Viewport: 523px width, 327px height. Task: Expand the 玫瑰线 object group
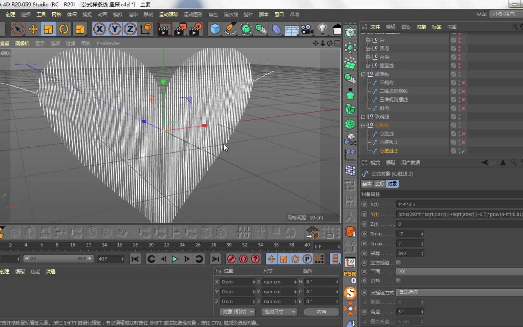(363, 117)
